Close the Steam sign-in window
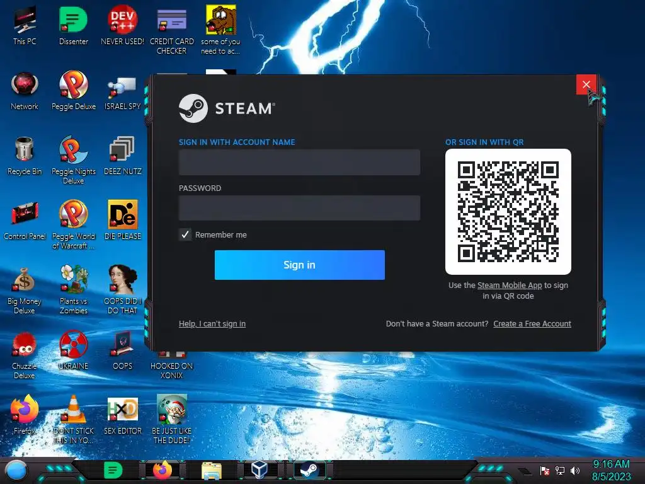Screen dimensions: 645x484 (x=586, y=84)
